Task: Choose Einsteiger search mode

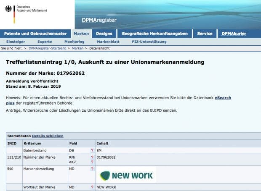Action: click(16, 42)
